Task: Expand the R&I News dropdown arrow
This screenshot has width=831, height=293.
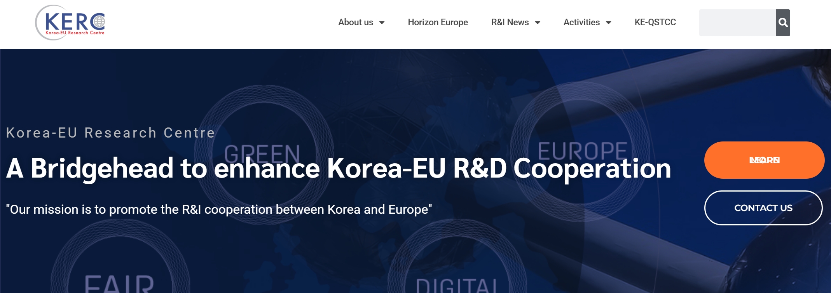Action: pyautogui.click(x=538, y=23)
